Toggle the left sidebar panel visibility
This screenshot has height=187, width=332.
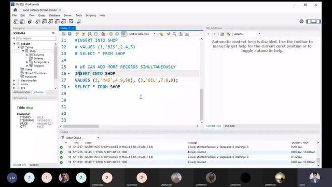coord(309,21)
